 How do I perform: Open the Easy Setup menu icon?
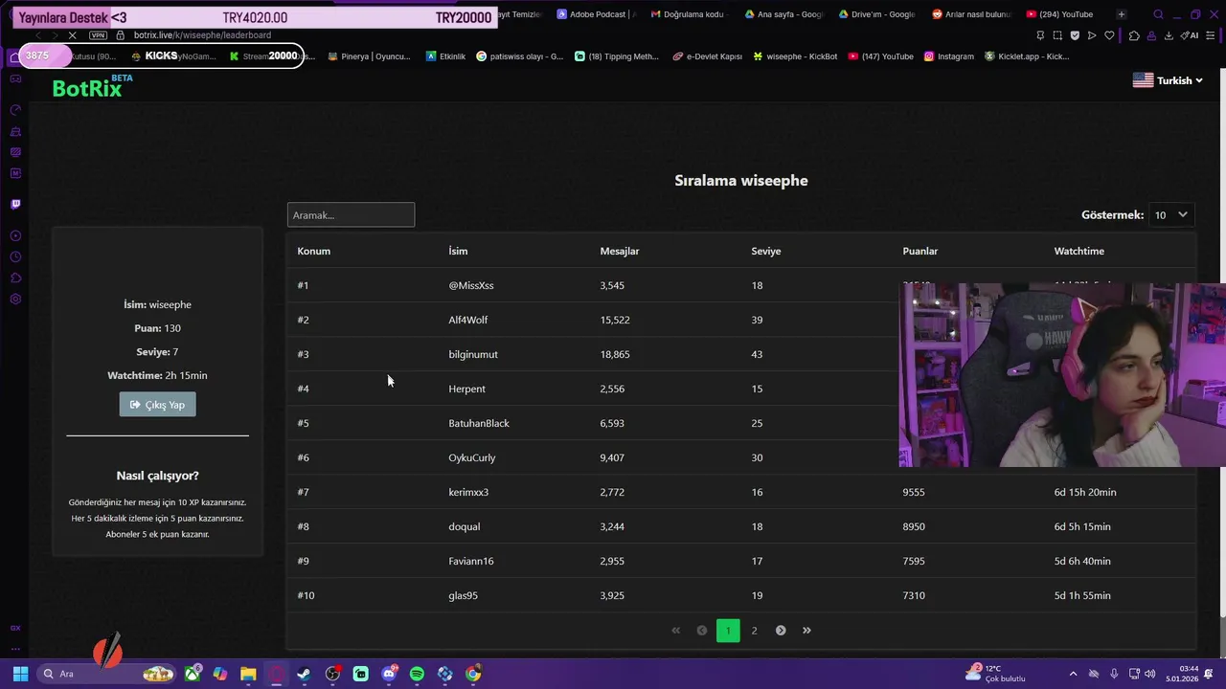tap(1212, 35)
